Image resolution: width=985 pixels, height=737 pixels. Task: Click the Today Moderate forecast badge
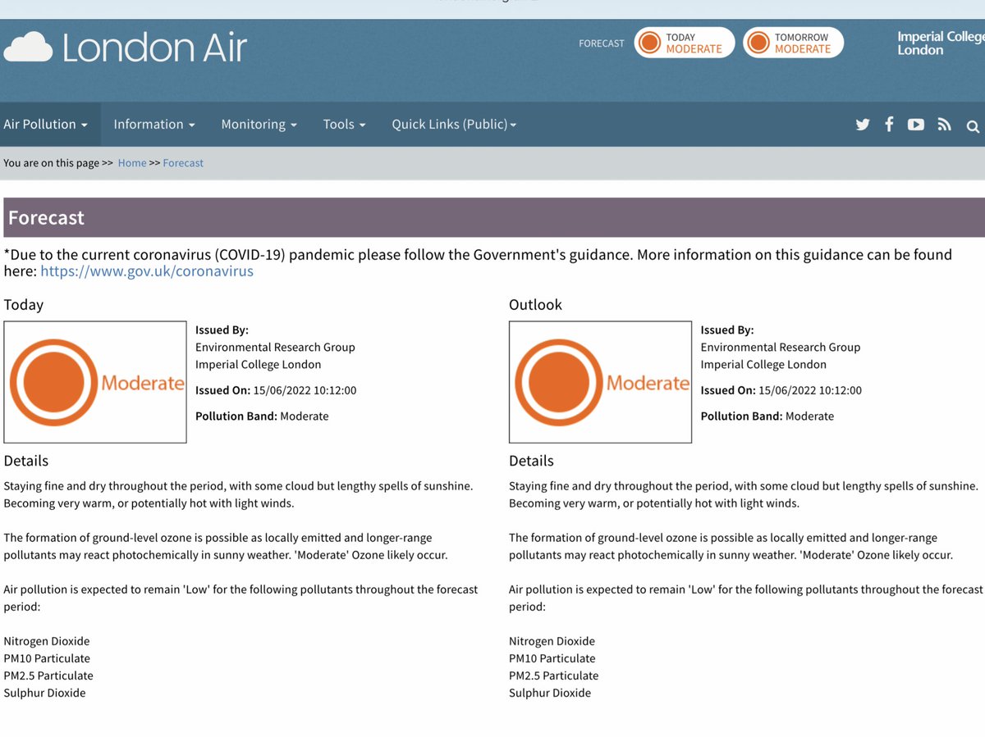[684, 43]
